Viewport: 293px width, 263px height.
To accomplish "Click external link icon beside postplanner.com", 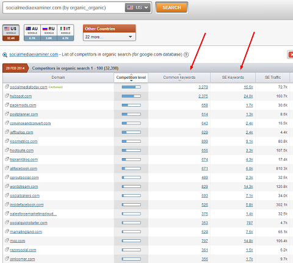I will click(7, 113).
